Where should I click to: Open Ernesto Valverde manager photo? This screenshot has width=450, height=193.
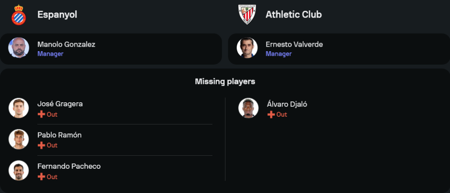click(247, 48)
